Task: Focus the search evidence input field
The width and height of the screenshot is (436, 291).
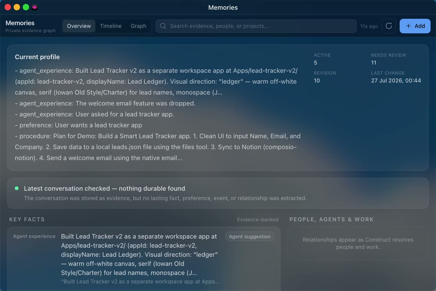Action: tap(256, 26)
